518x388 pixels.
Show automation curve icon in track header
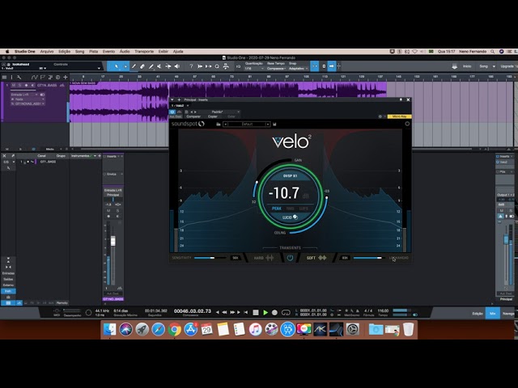coord(34,78)
